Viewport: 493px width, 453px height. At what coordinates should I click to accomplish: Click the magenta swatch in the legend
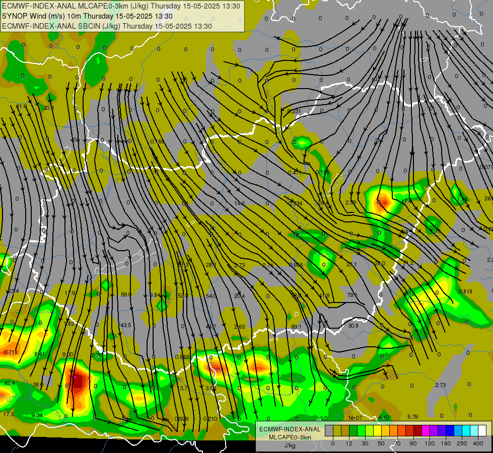(x=426, y=430)
